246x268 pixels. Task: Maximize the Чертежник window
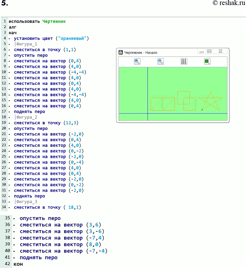point(209,51)
